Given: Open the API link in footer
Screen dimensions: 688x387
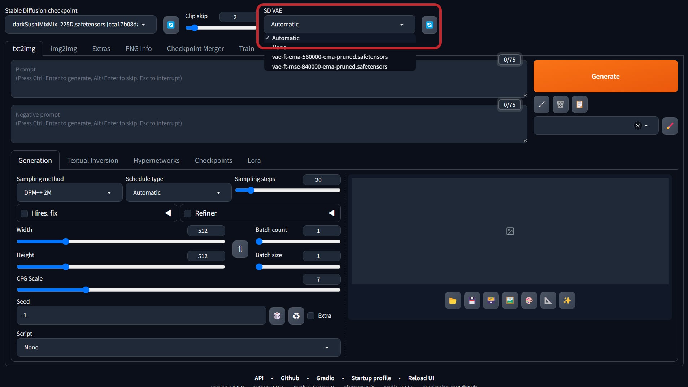Looking at the screenshot, I should (x=259, y=378).
